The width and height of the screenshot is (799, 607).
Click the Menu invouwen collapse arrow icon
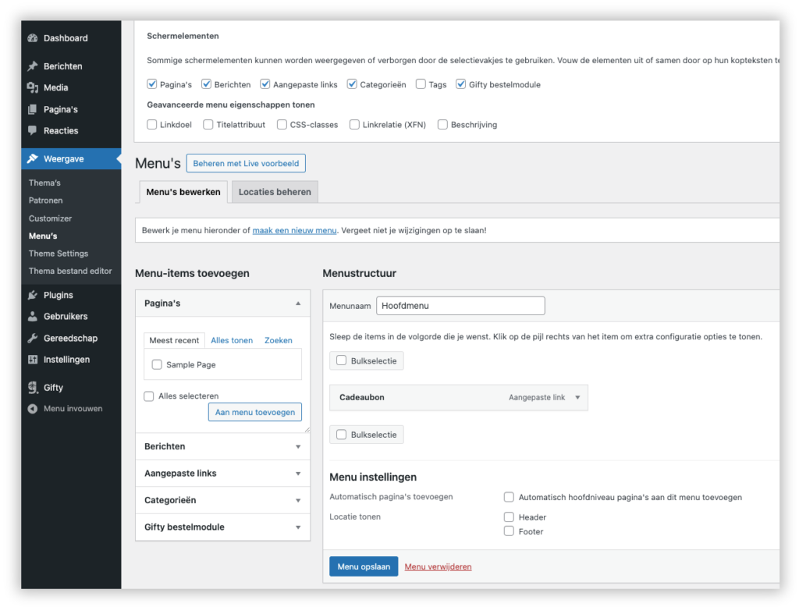pos(33,409)
